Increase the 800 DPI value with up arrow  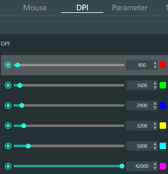coord(155,63)
